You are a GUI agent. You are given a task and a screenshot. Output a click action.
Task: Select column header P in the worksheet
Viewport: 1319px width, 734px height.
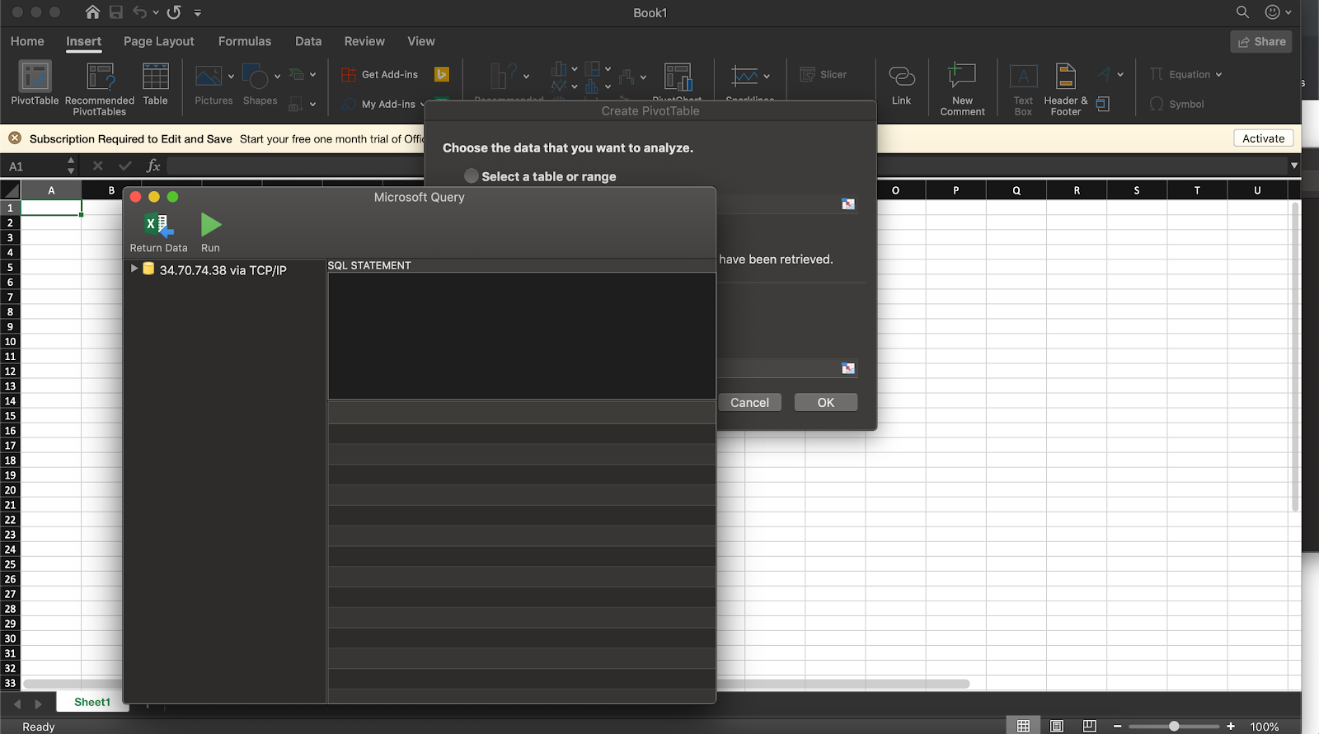click(x=956, y=190)
